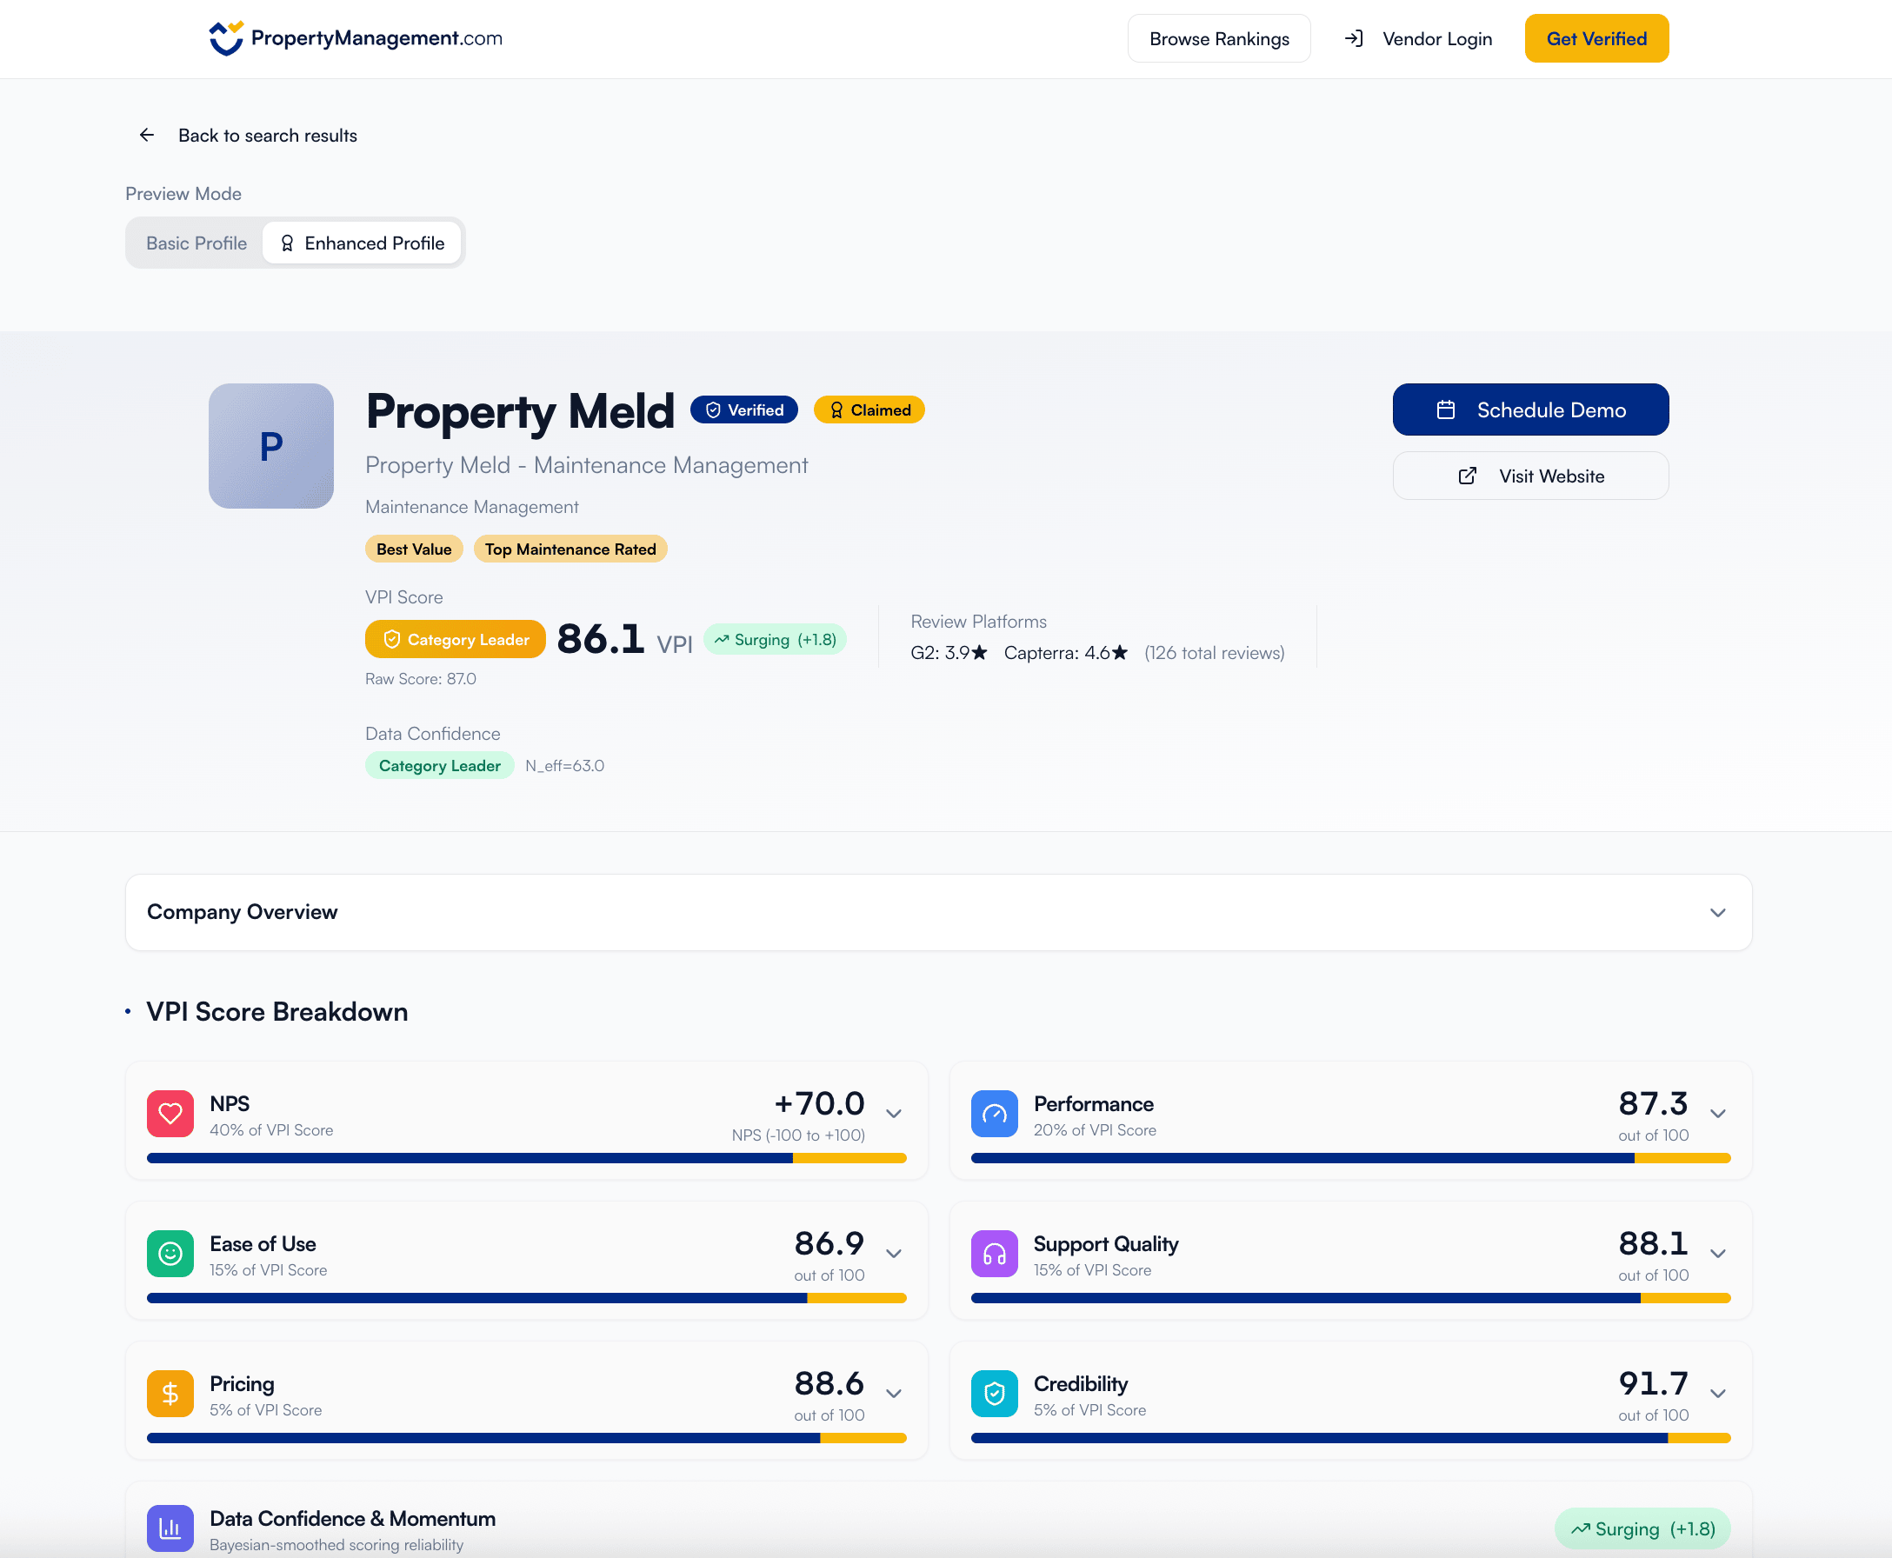Switch to the Basic Profile preview

coord(196,243)
